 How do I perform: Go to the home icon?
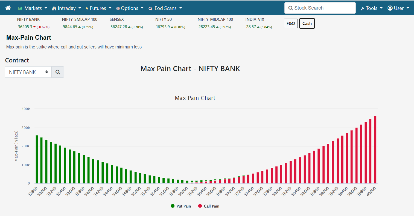pos(8,8)
